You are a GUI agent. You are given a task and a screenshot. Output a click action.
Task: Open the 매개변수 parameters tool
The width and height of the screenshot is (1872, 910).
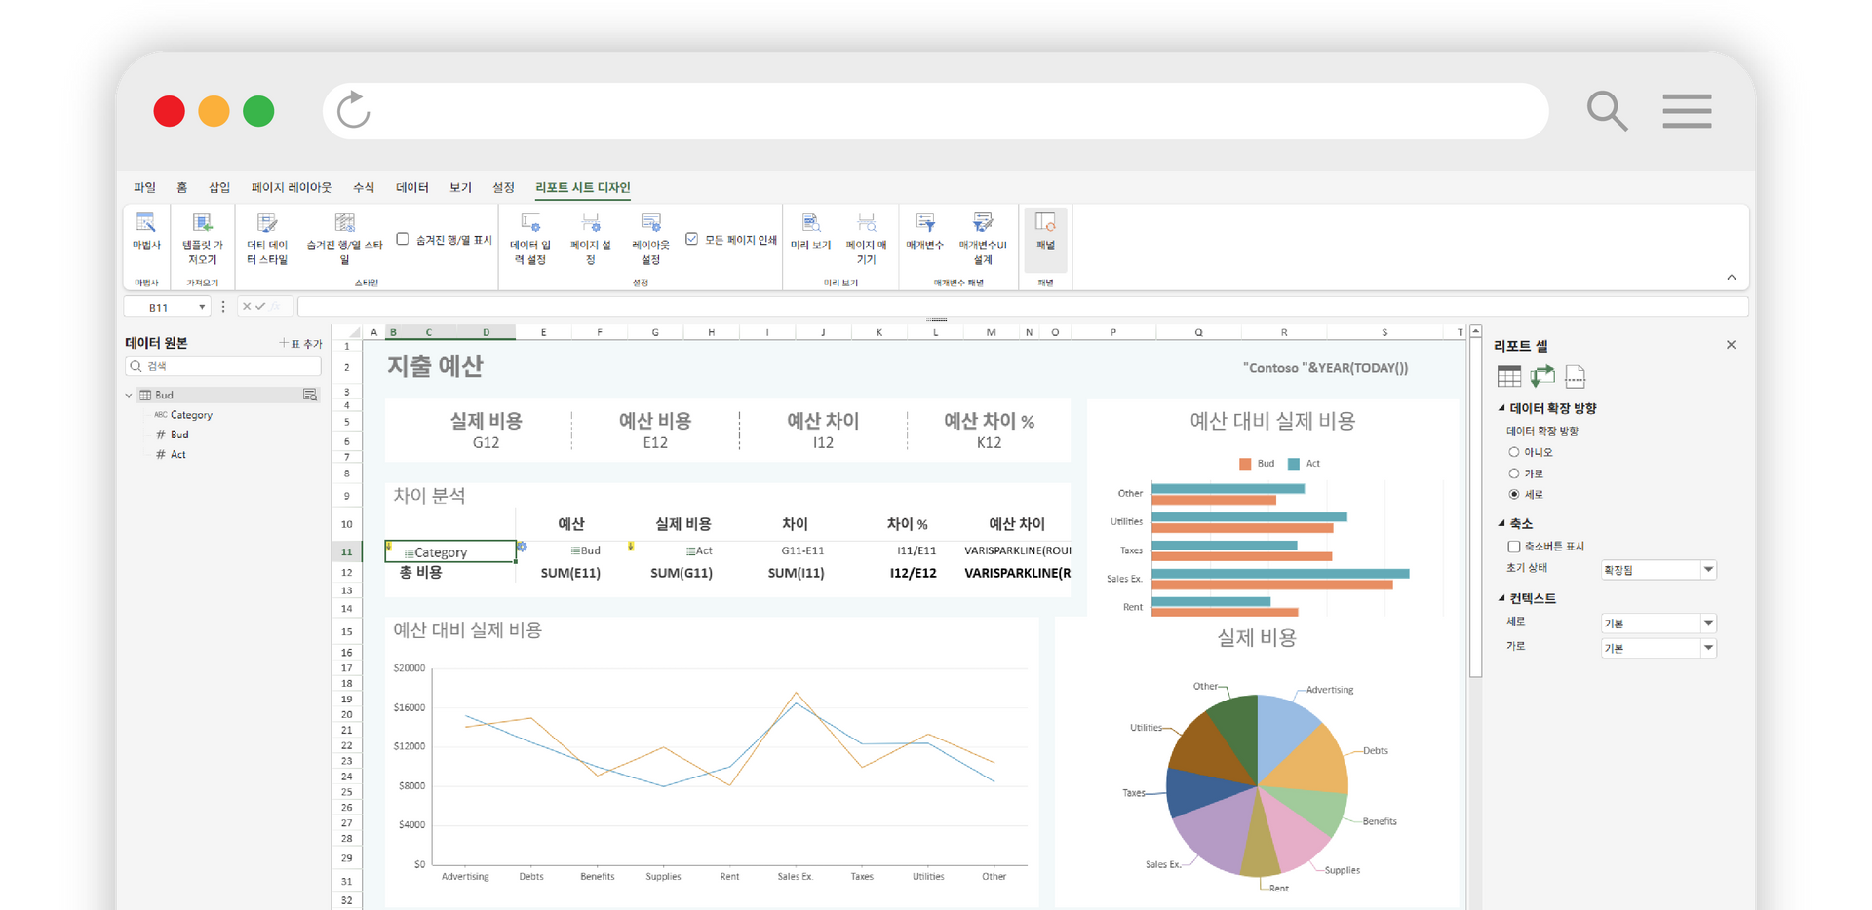[x=924, y=232]
